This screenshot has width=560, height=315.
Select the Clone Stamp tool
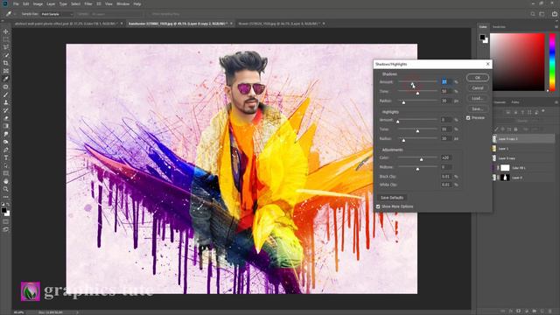(x=6, y=102)
